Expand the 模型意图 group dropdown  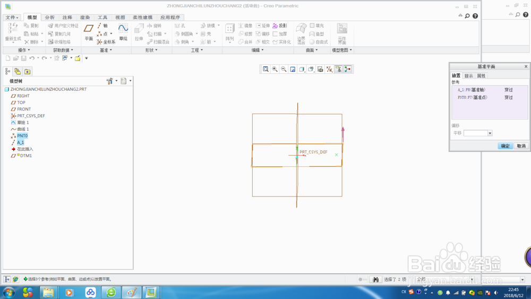click(341, 50)
